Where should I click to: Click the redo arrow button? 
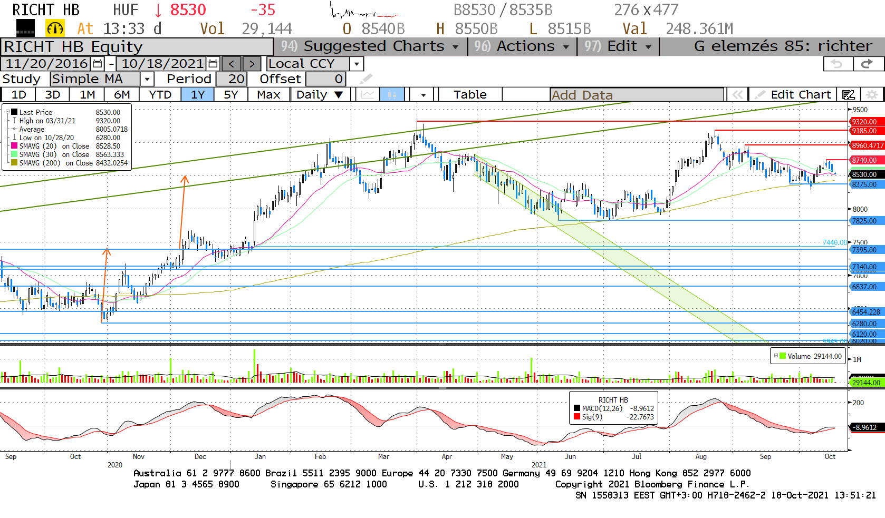868,64
